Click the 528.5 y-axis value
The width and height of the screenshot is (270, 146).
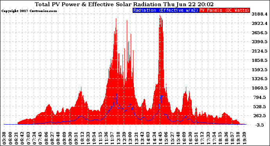(259, 107)
